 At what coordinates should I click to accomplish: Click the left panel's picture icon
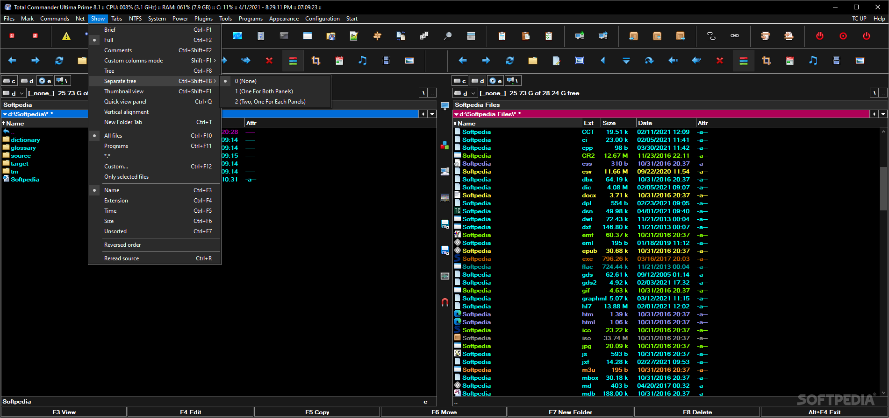409,61
